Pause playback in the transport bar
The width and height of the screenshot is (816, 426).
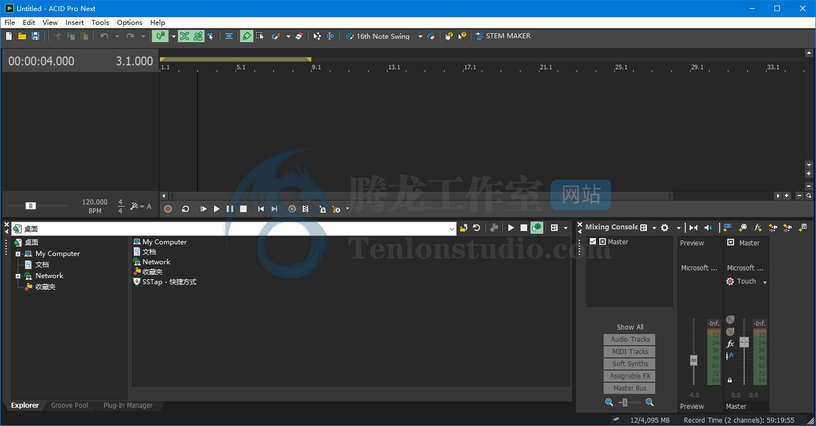230,209
